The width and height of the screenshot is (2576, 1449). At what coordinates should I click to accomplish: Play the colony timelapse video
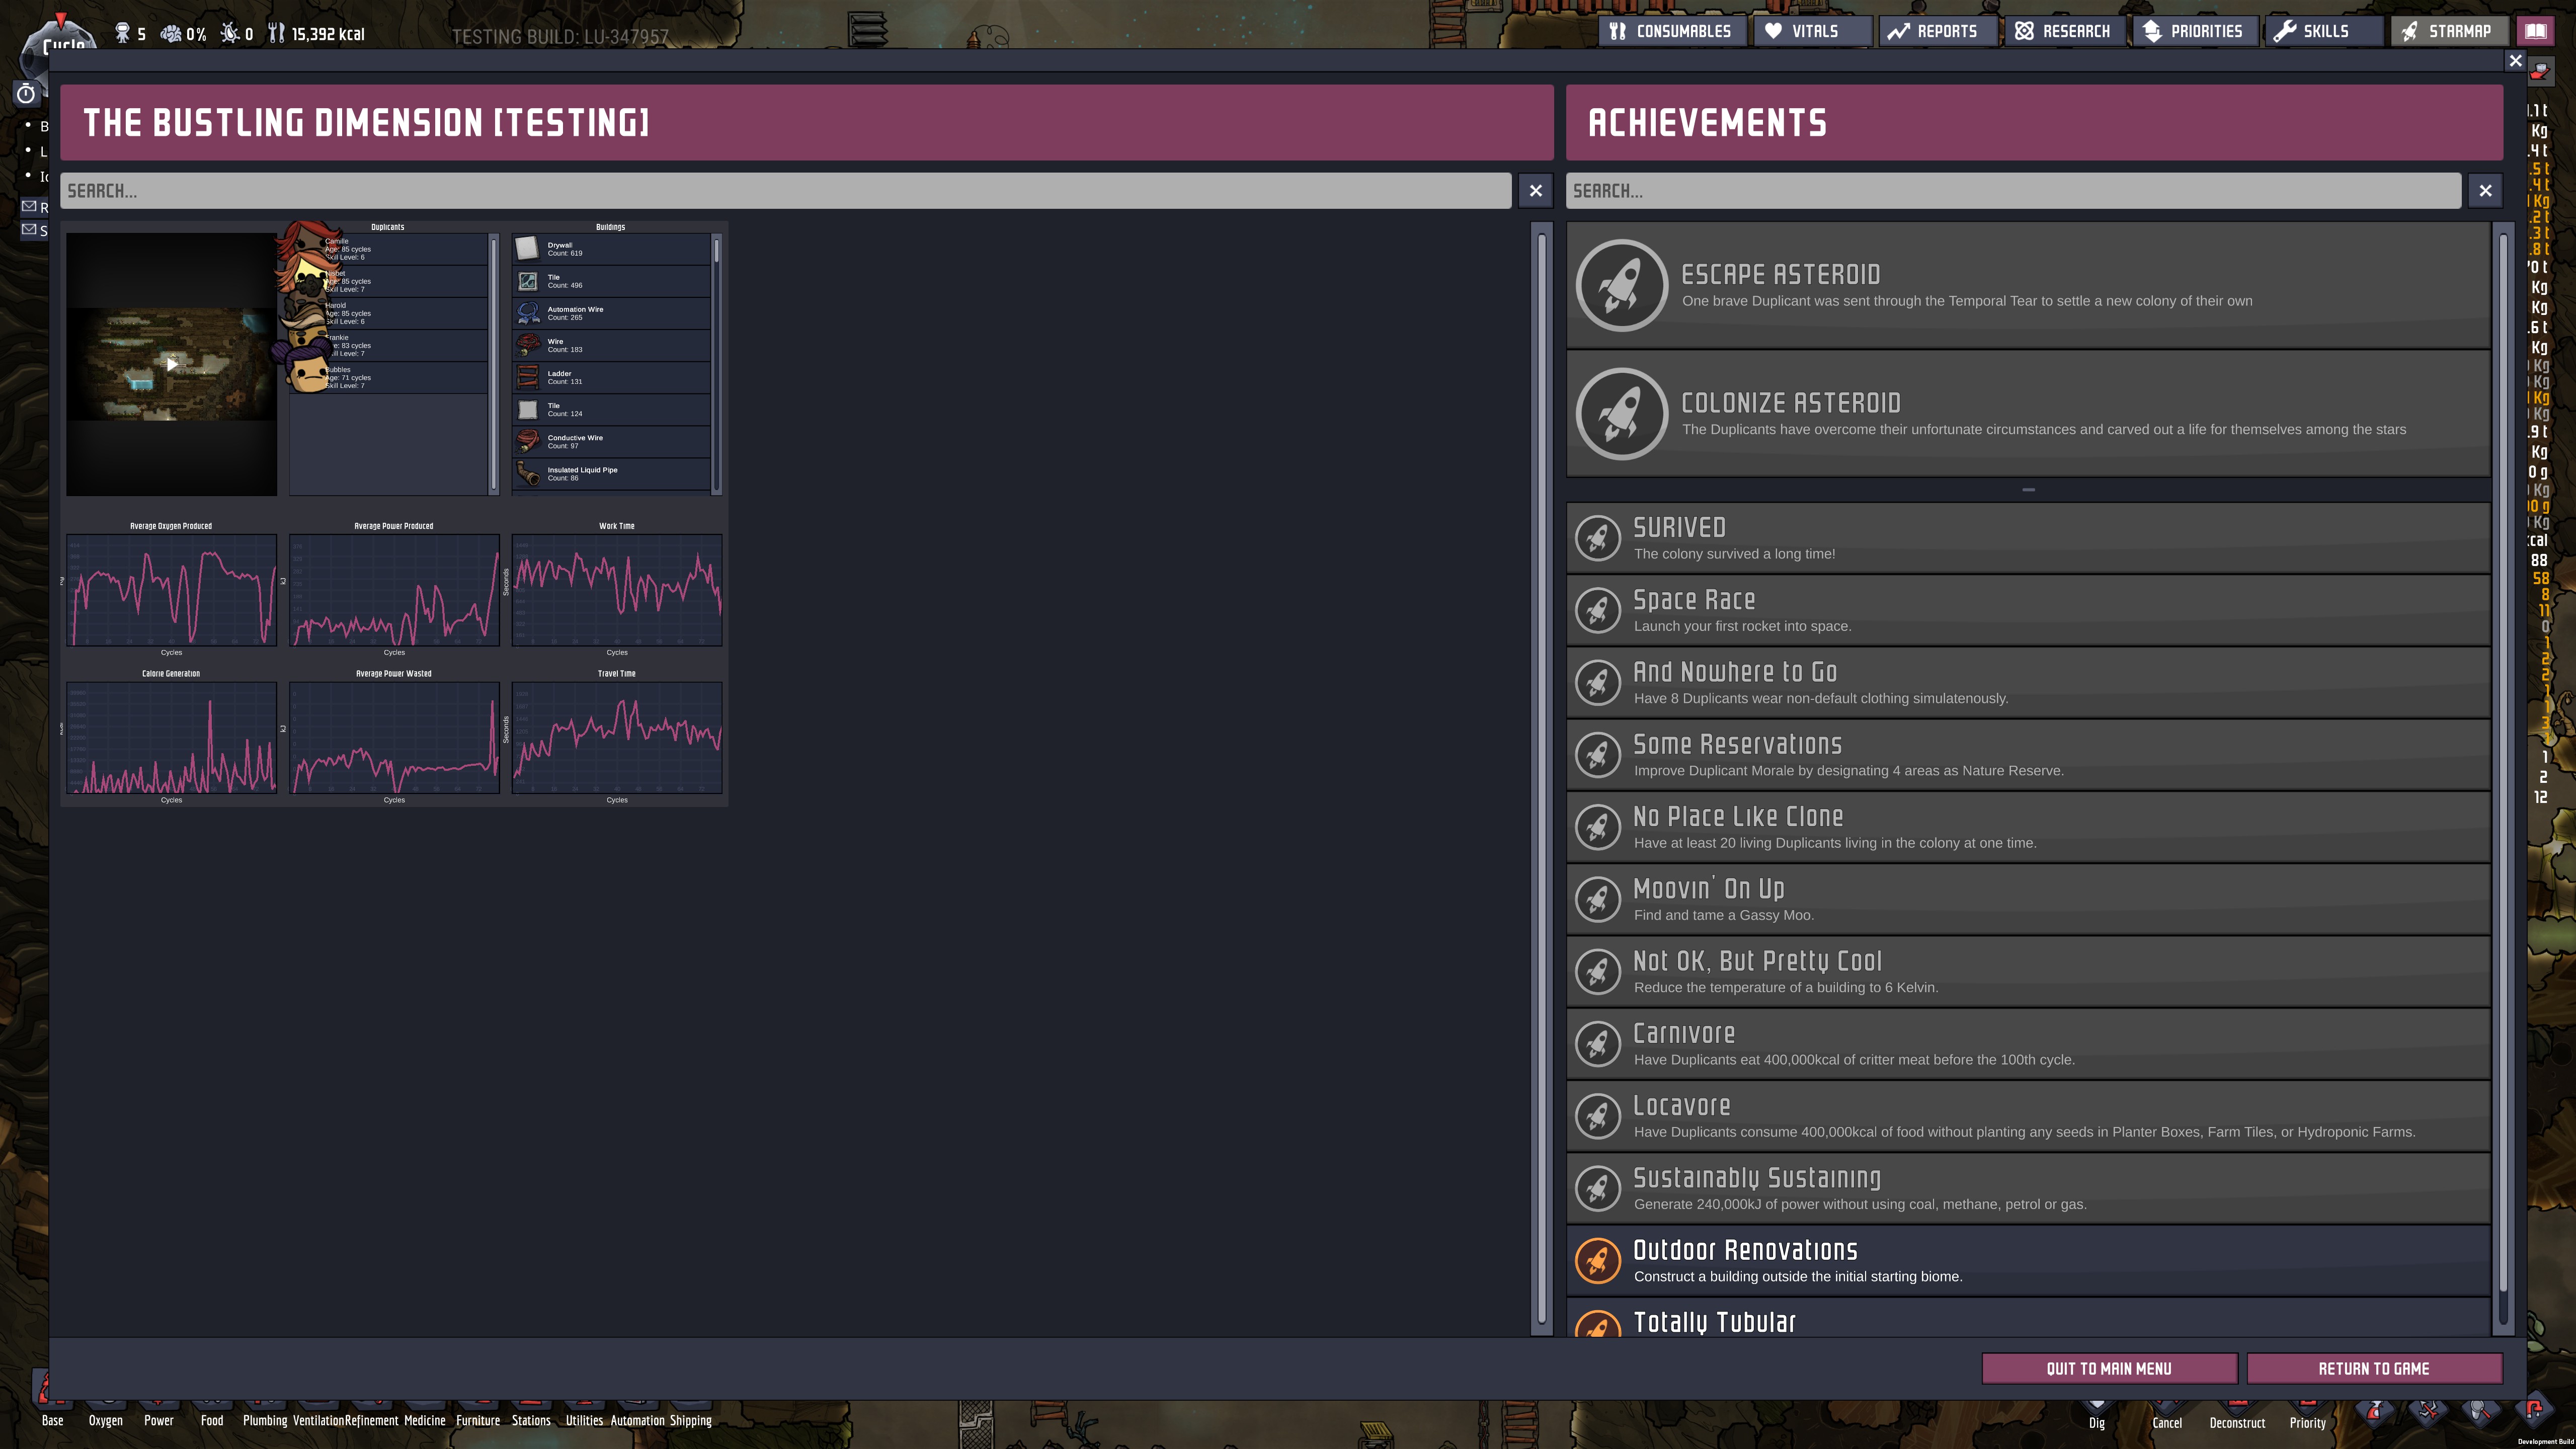(172, 365)
